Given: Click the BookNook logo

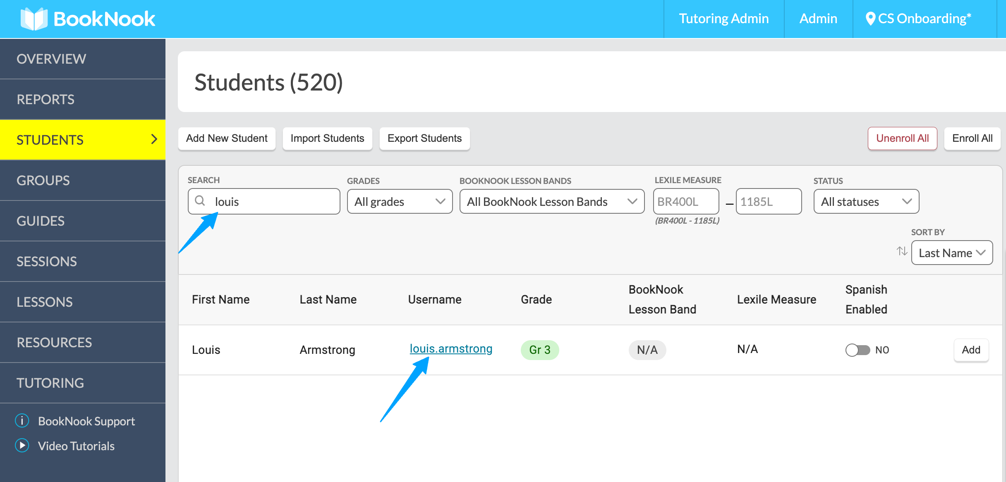Looking at the screenshot, I should click(88, 18).
